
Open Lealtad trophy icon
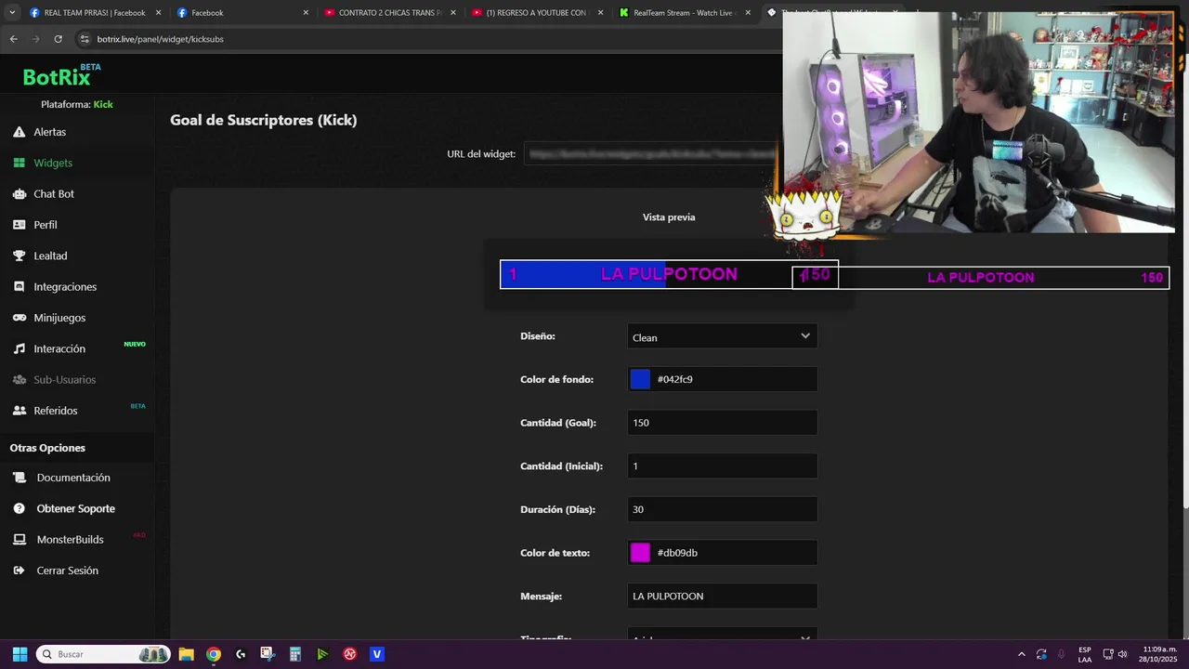pos(19,256)
